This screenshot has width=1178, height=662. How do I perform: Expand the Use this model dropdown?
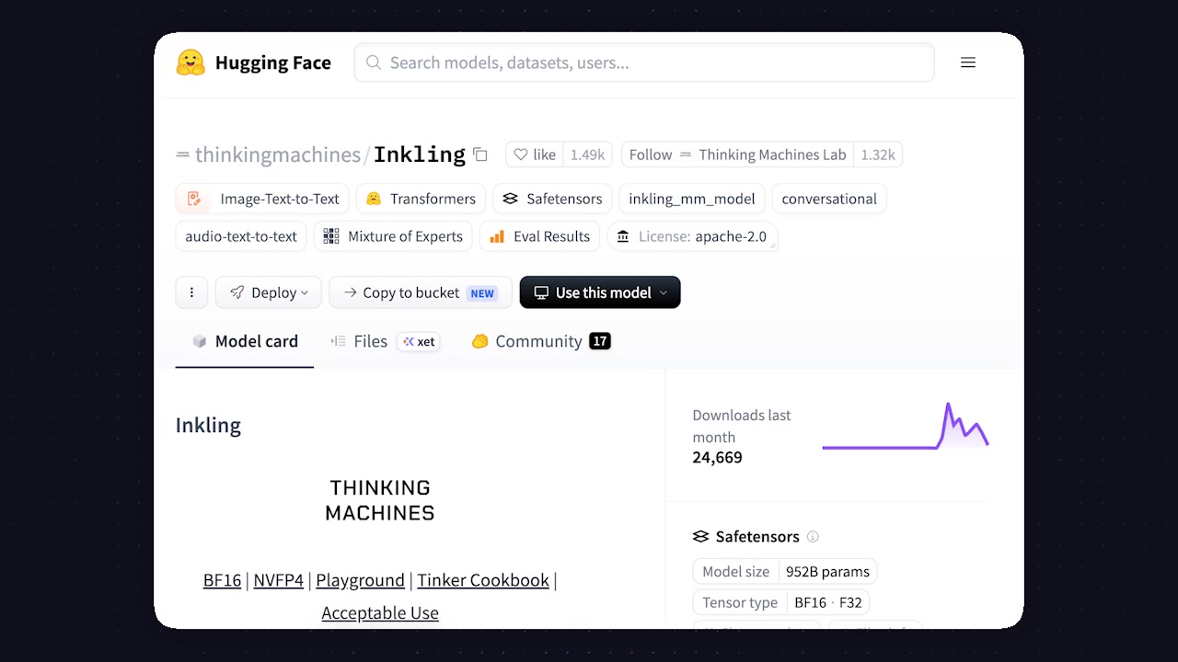(600, 292)
